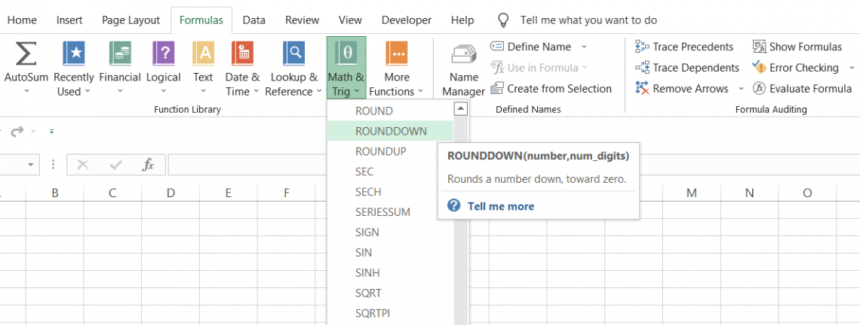Open the Recently Used functions icon
This screenshot has width=860, height=325.
click(74, 54)
